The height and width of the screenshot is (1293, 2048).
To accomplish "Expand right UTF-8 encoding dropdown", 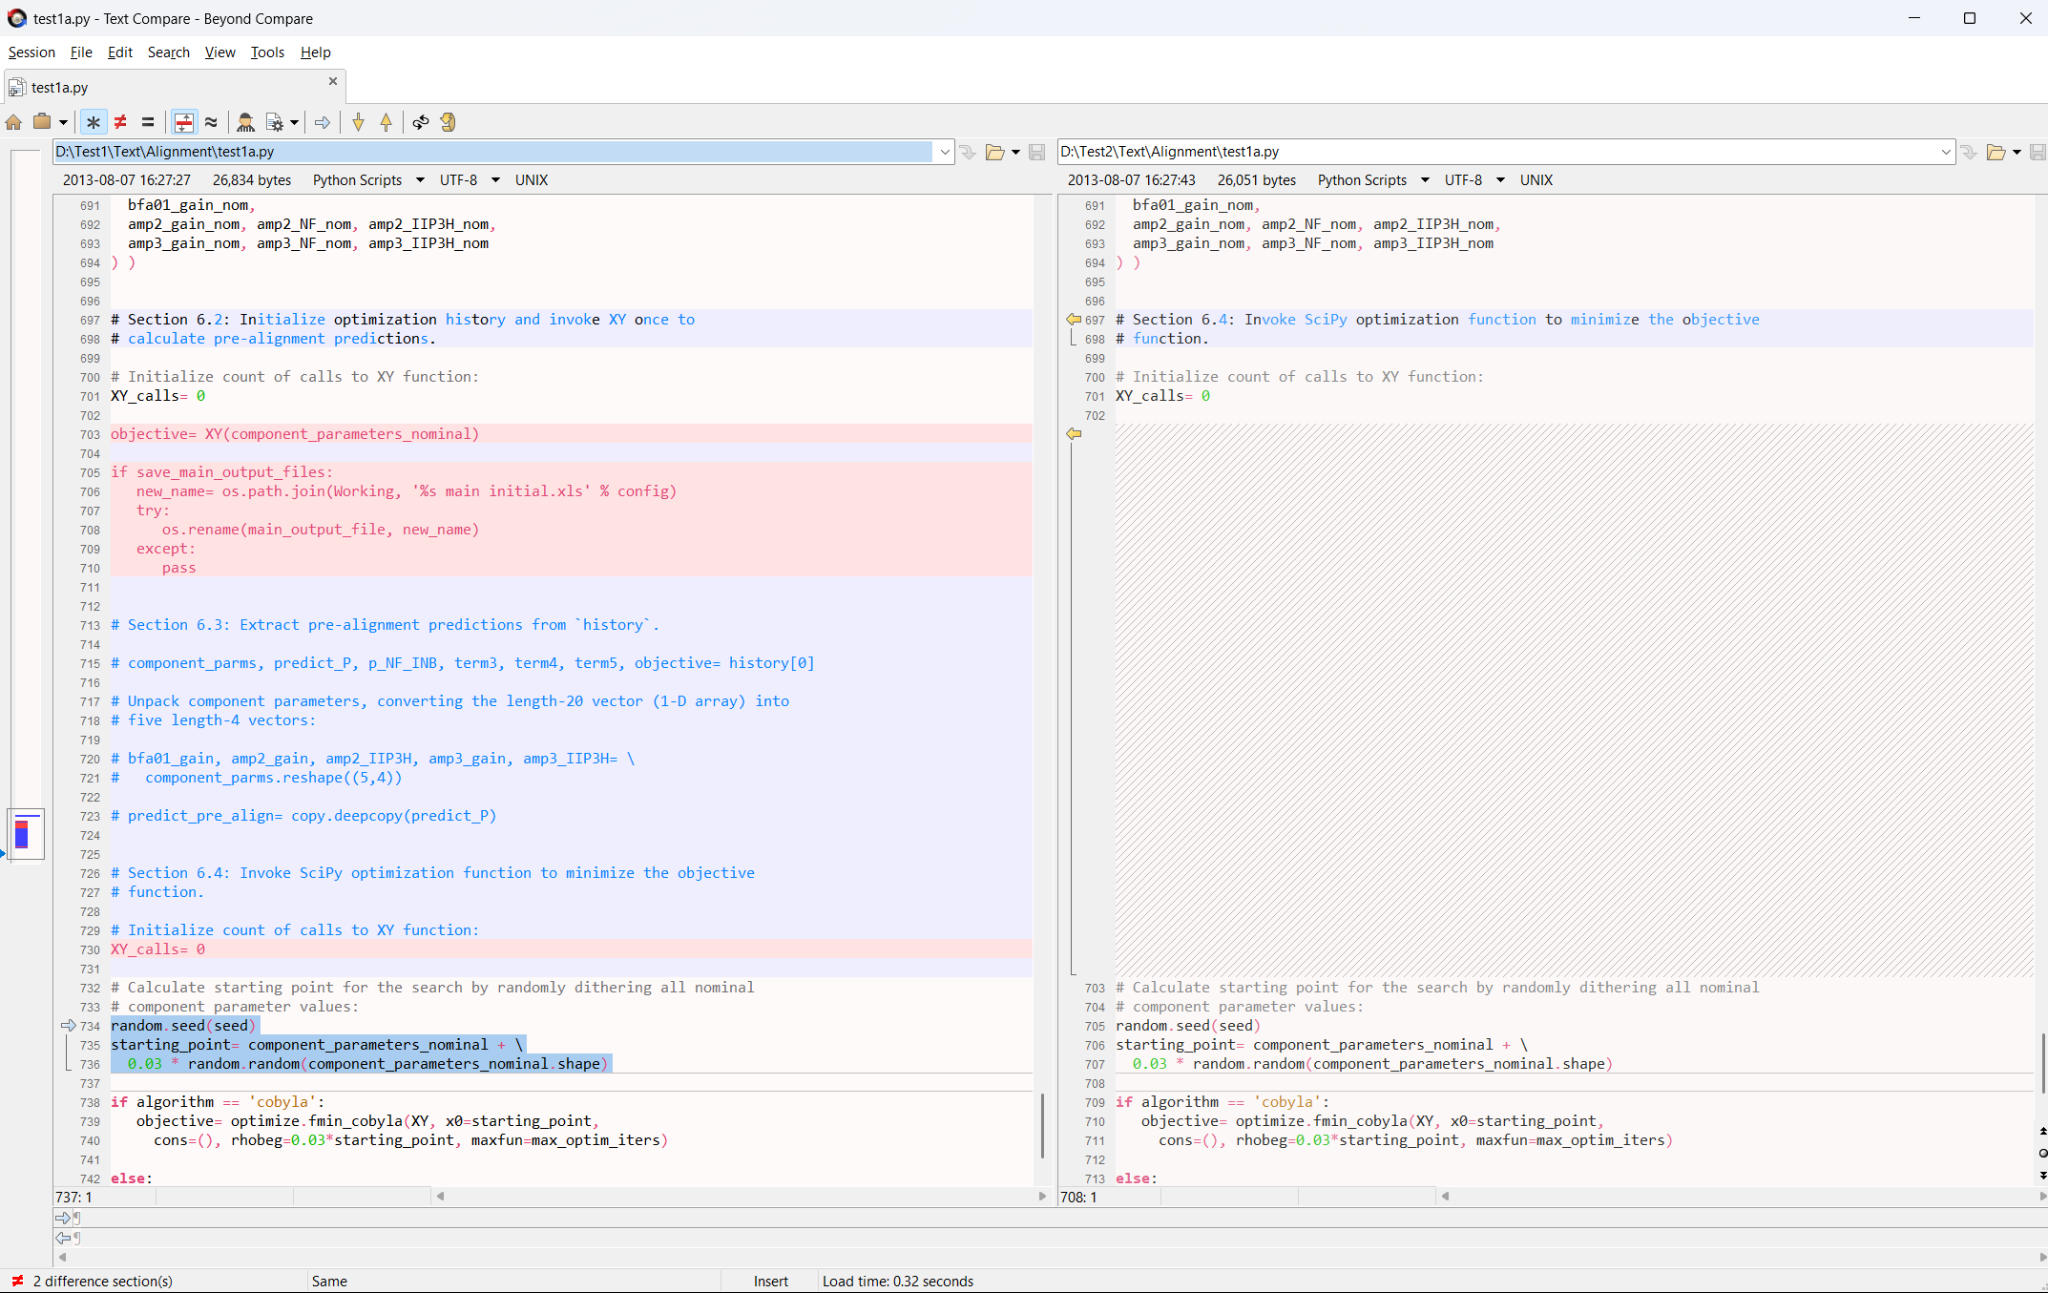I will point(1500,180).
